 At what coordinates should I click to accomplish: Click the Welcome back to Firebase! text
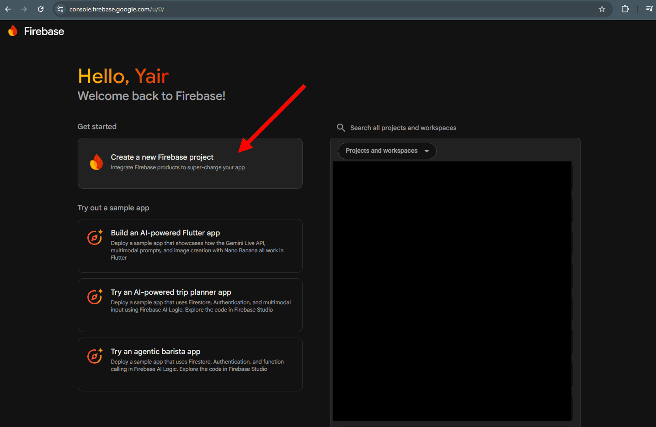[x=151, y=96]
